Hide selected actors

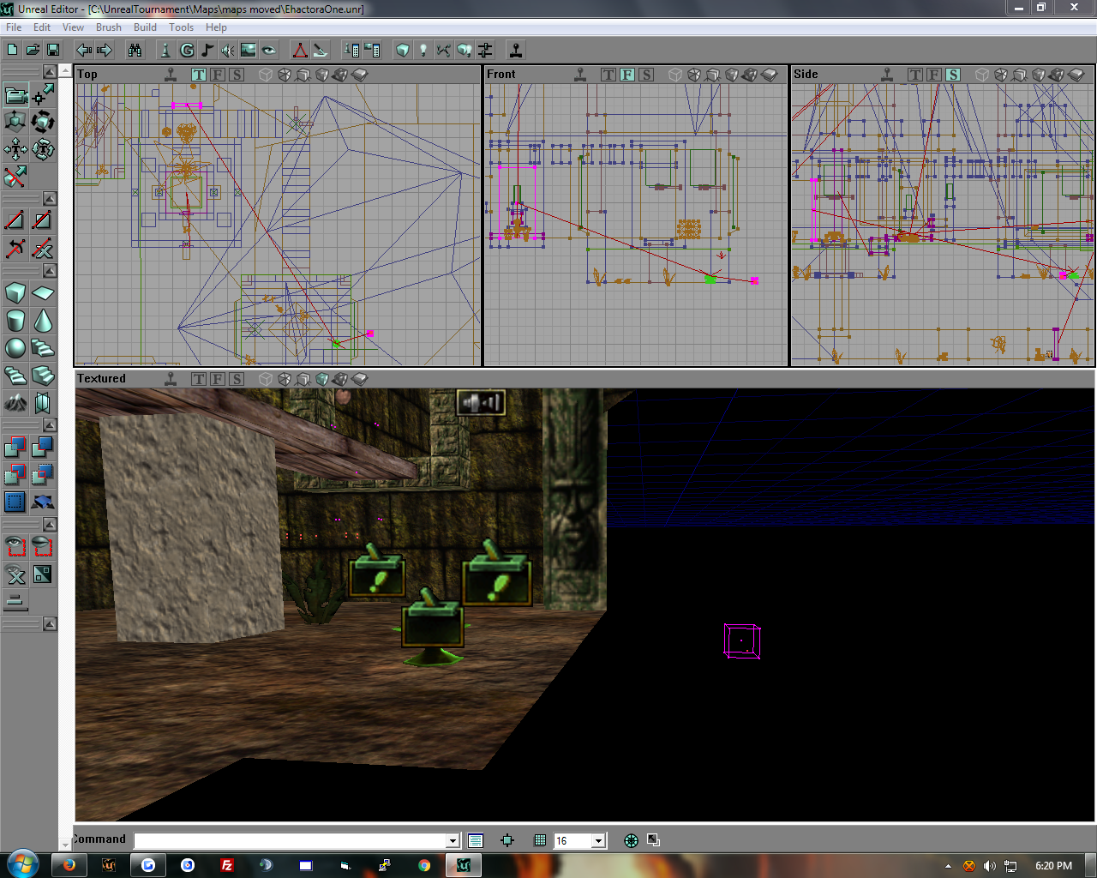(x=43, y=546)
